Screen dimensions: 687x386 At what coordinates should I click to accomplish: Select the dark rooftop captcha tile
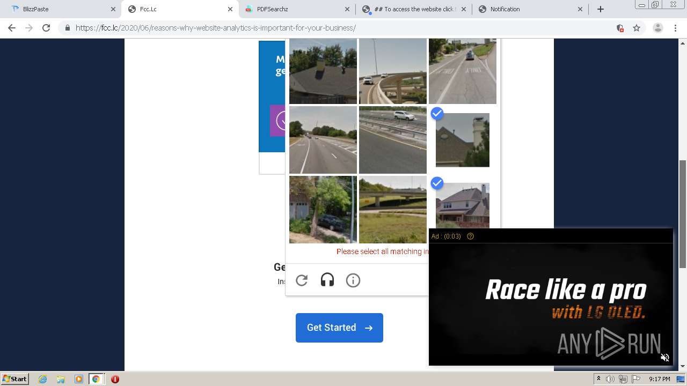point(323,71)
